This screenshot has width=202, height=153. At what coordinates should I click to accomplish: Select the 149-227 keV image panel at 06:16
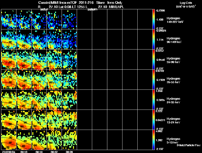pos(39,19)
